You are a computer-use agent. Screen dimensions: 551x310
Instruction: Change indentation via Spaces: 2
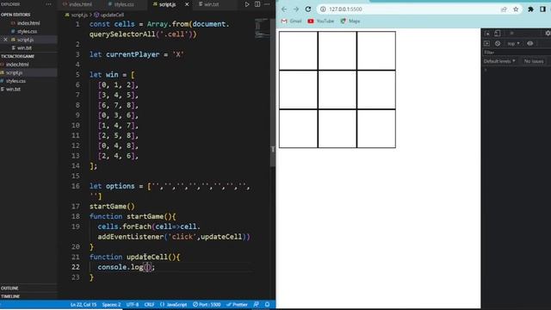point(111,305)
